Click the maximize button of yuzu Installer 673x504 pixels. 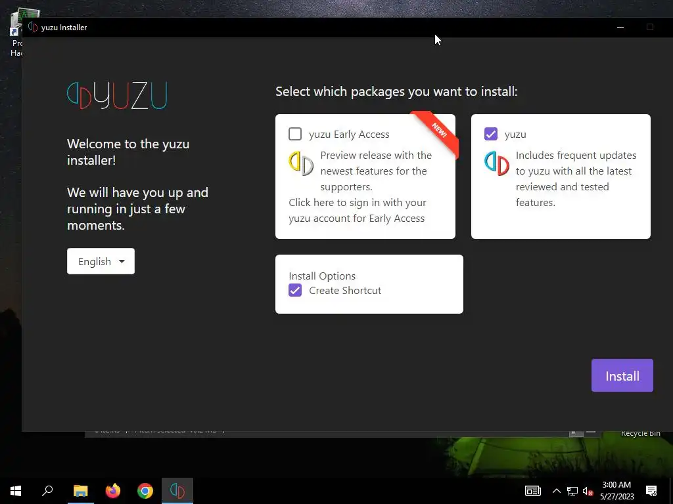click(650, 27)
